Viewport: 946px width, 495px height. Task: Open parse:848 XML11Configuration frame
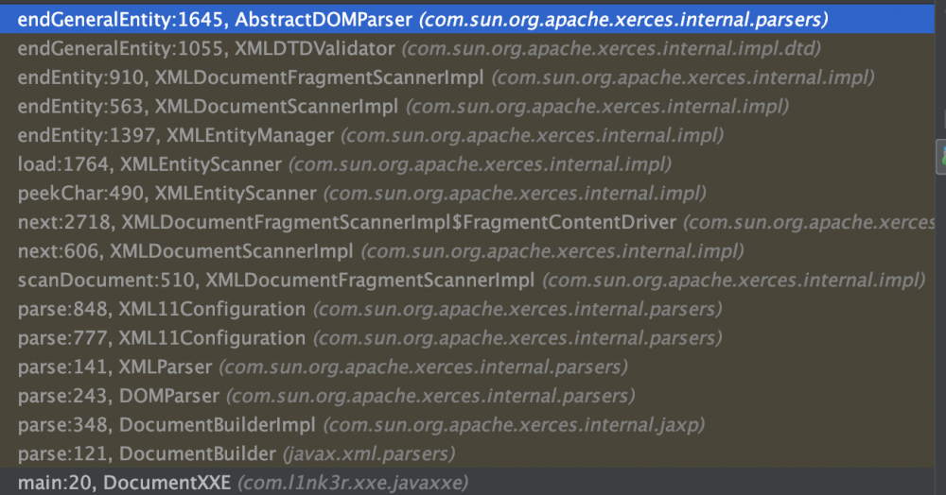coord(161,309)
